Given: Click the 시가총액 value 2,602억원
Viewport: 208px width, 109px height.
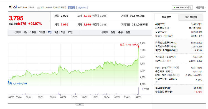Looking at the screenshot, I should click(x=197, y=24).
